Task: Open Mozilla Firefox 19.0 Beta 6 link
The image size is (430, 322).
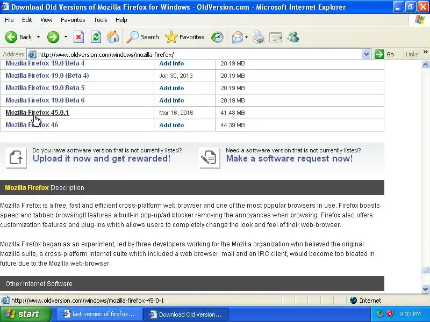Action: pos(45,100)
